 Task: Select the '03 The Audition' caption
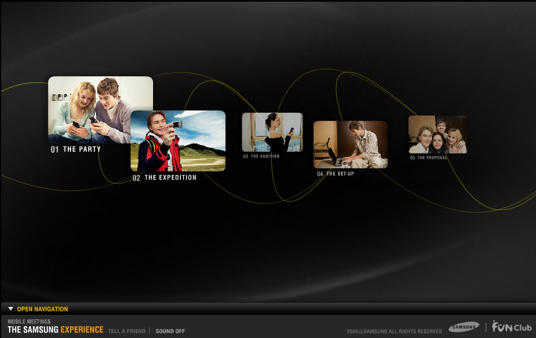click(261, 156)
